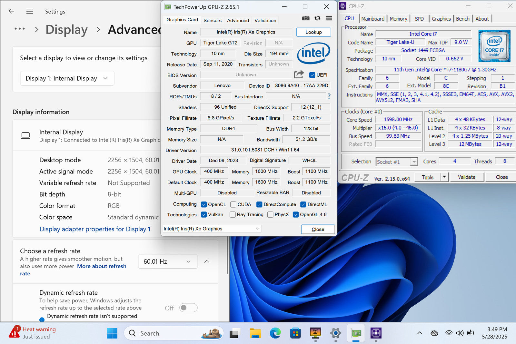Open File Explorer from the taskbar
The height and width of the screenshot is (344, 516).
click(x=255, y=333)
